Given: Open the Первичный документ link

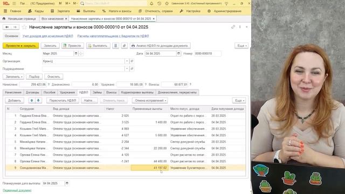Looking at the screenshot, I should (17, 190).
